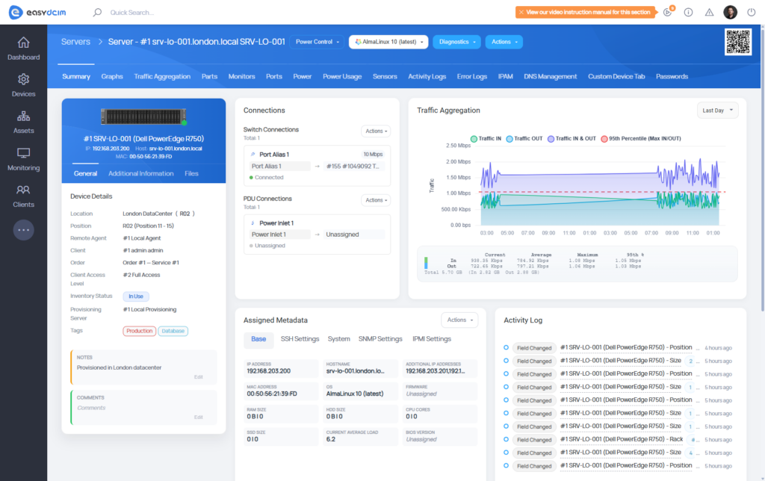Scan the QR code thumbnail top right

(x=738, y=43)
